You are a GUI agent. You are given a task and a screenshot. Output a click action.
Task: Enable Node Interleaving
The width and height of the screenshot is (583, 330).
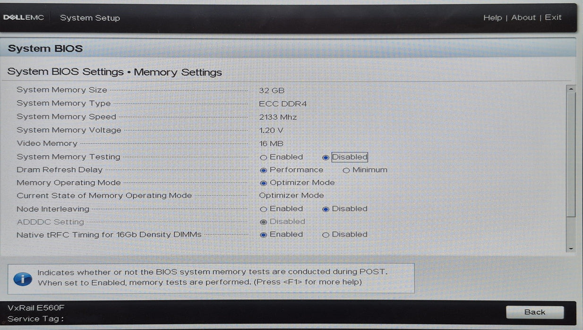264,209
